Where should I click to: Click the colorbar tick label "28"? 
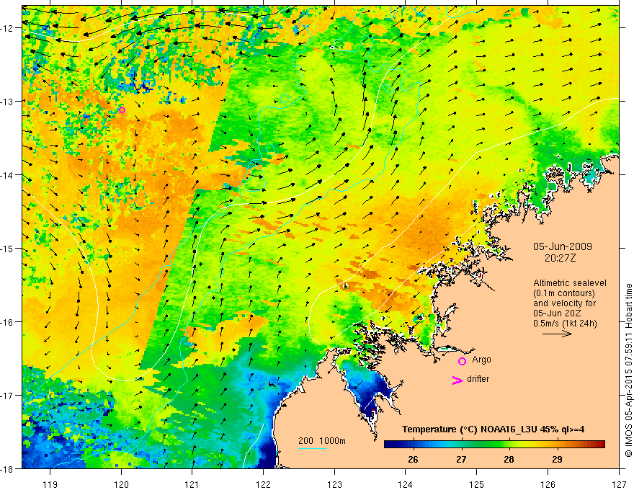click(509, 459)
